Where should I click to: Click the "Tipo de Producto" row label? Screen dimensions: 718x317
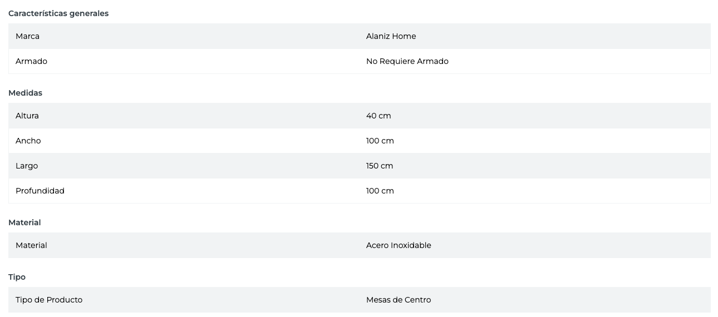click(49, 300)
